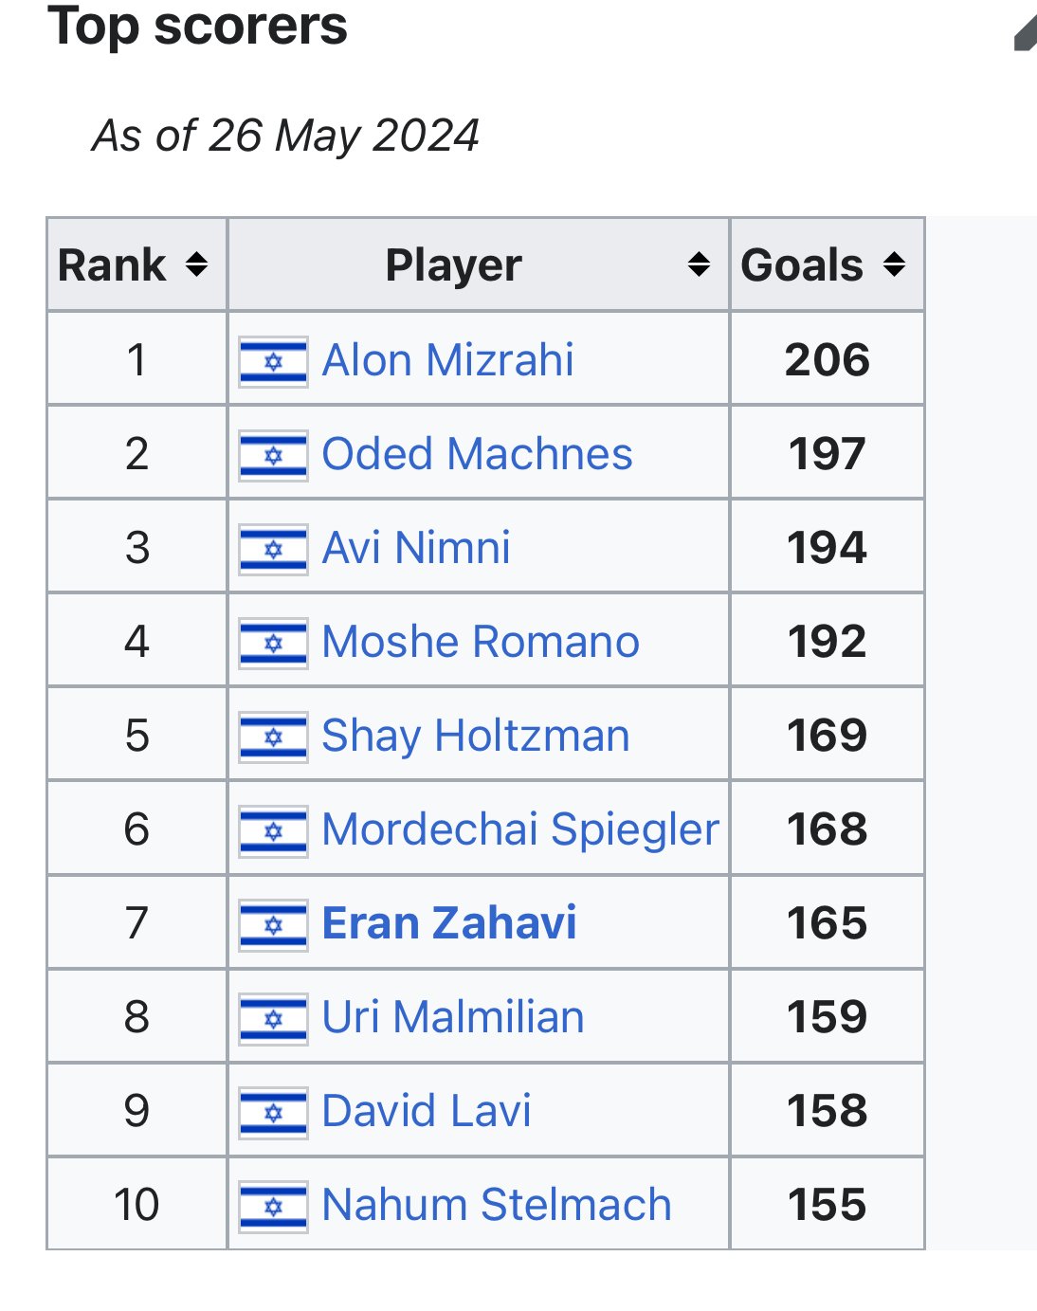The image size is (1037, 1311).
Task: Go to David Lavi article
Action: pos(427,1111)
